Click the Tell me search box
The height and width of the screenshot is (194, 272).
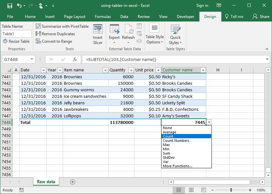coord(234,17)
